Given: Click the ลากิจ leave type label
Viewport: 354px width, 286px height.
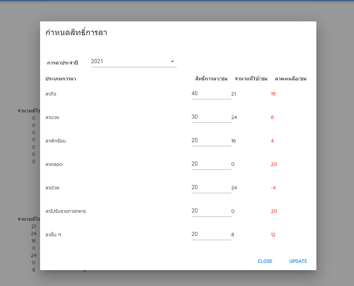Looking at the screenshot, I should pyautogui.click(x=51, y=94).
